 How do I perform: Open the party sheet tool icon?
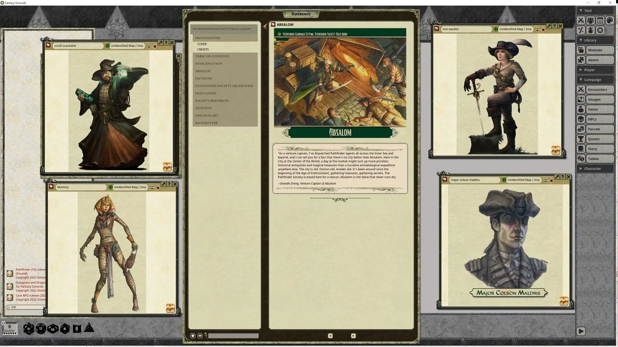(x=590, y=20)
